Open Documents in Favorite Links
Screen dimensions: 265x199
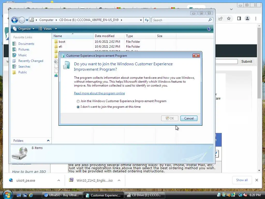click(26, 44)
